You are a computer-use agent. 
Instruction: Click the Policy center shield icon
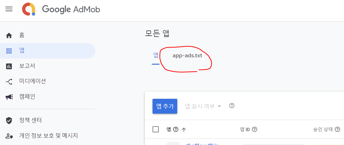coord(9,120)
